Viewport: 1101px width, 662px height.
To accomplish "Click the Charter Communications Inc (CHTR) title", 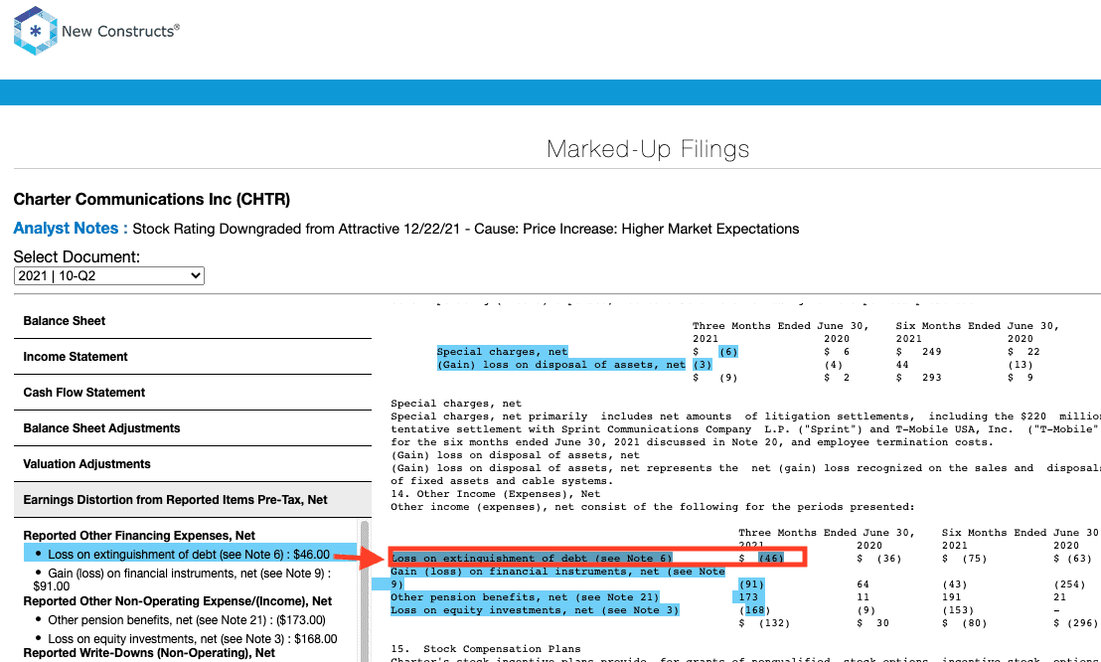I will click(152, 200).
